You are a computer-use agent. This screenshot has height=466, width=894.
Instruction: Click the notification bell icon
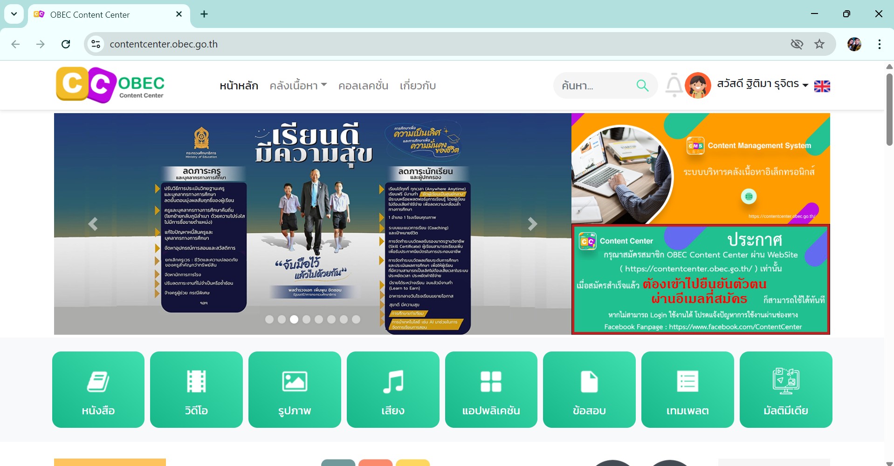pyautogui.click(x=674, y=85)
